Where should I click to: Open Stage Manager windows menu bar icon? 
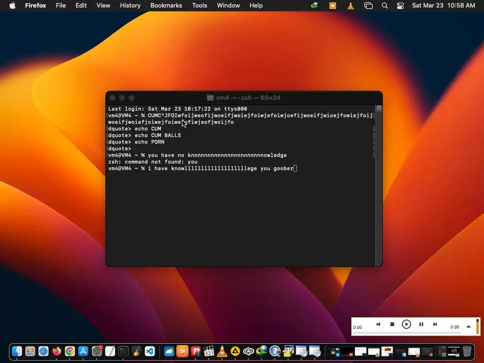tap(368, 6)
